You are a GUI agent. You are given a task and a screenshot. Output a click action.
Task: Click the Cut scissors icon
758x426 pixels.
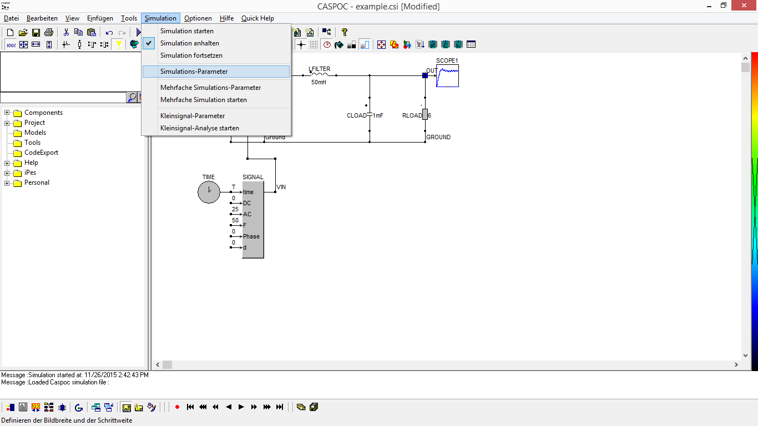tap(66, 32)
